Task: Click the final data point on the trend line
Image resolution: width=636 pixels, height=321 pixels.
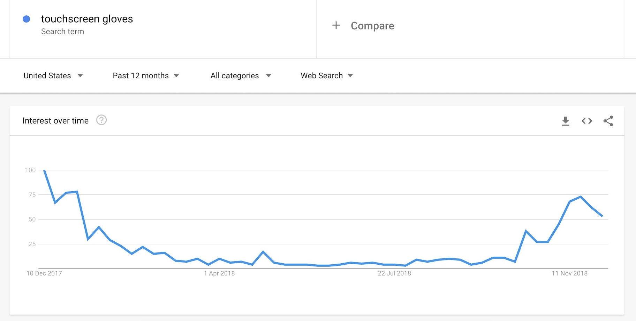Action: 602,216
